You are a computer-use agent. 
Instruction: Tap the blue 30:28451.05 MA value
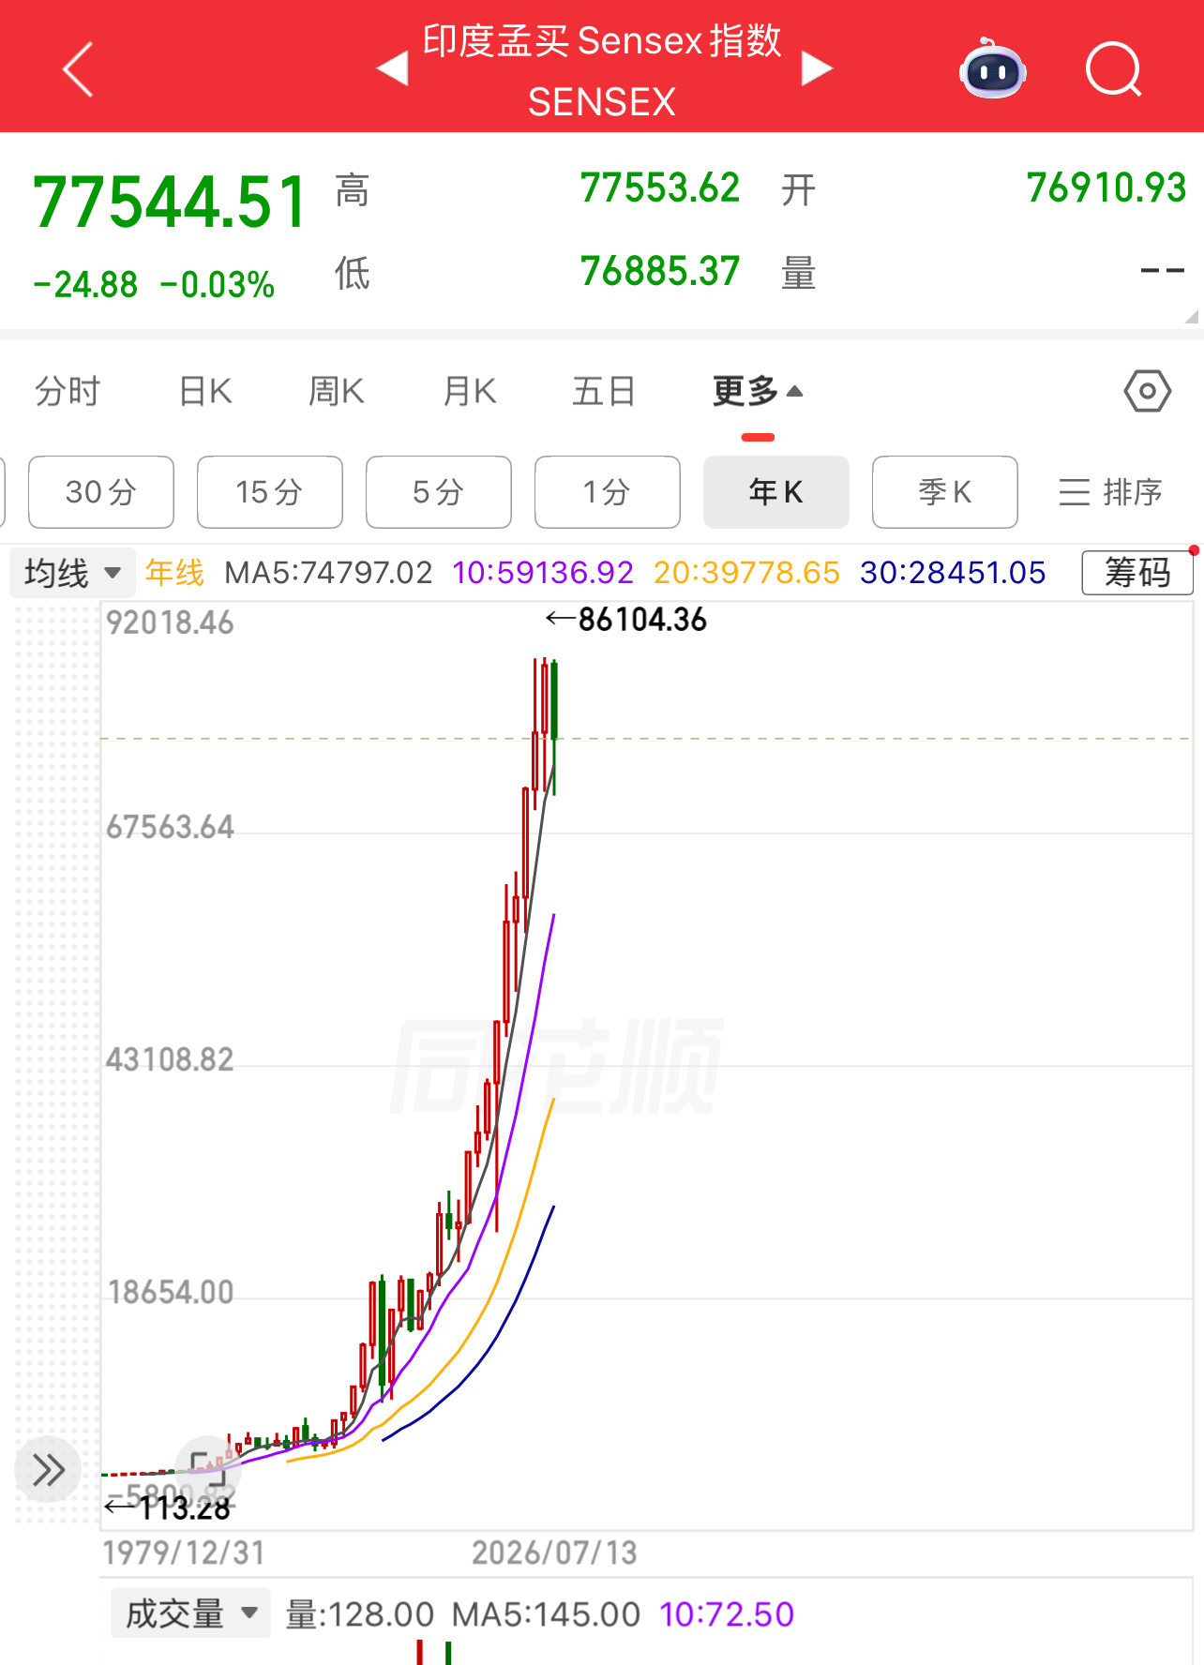coord(953,572)
